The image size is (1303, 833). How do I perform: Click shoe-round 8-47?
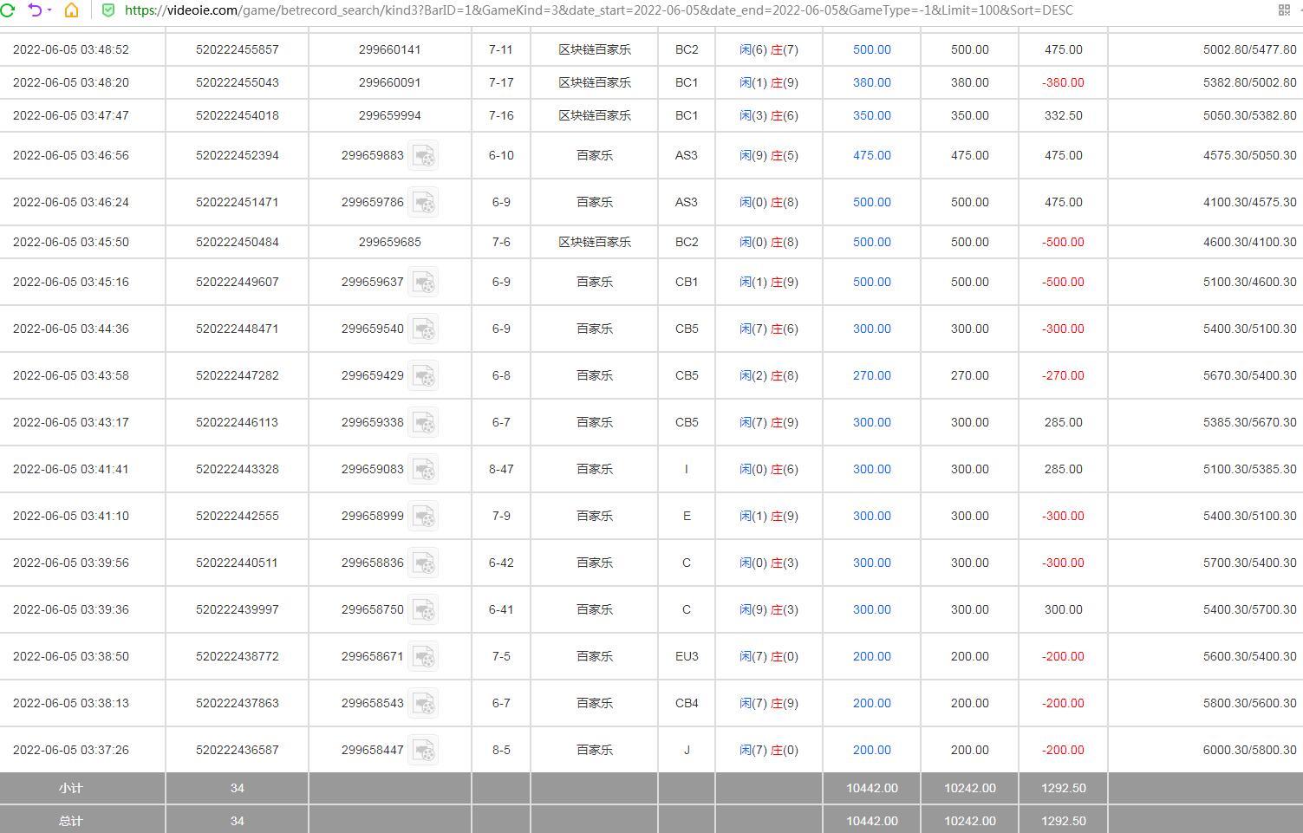pos(501,469)
